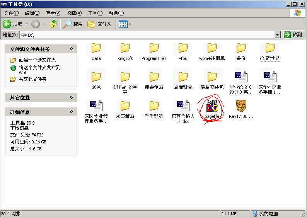Click the 转到 Go button
307x218 pixels.
point(293,35)
